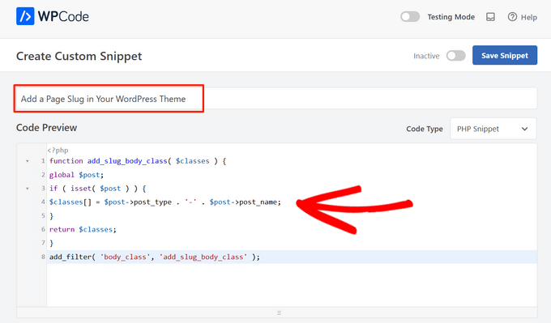Open the inbox notifications icon
The height and width of the screenshot is (323, 551).
coord(490,17)
